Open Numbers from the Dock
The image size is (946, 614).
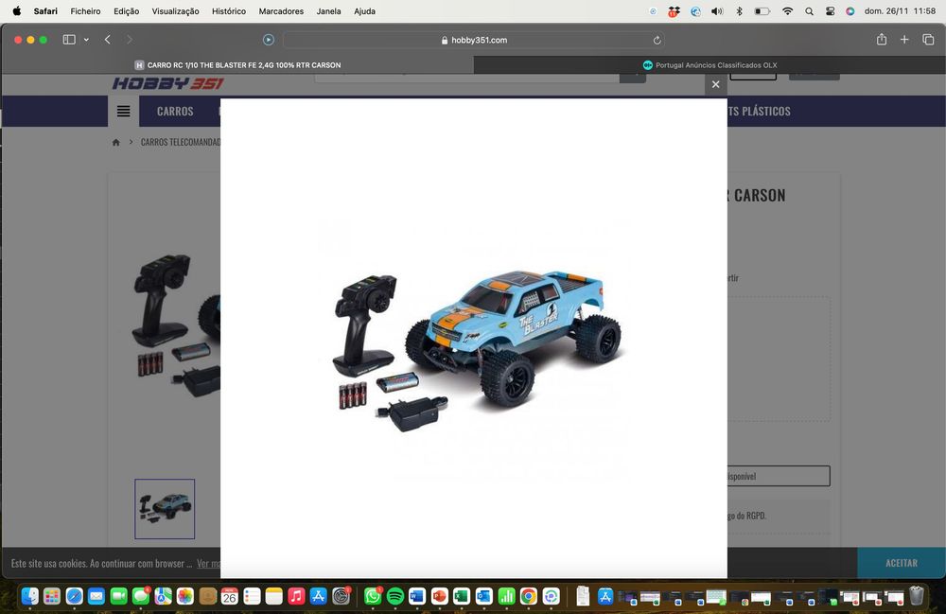(506, 596)
